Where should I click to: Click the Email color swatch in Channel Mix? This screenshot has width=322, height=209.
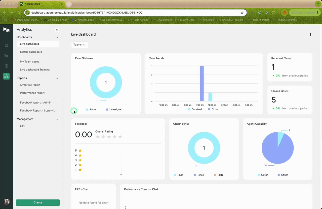[x=195, y=175]
